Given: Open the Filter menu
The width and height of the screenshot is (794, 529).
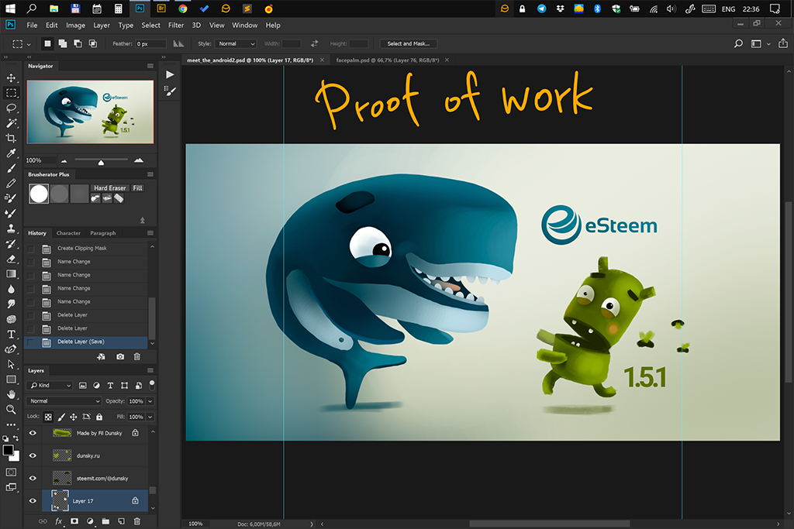Looking at the screenshot, I should pos(176,26).
